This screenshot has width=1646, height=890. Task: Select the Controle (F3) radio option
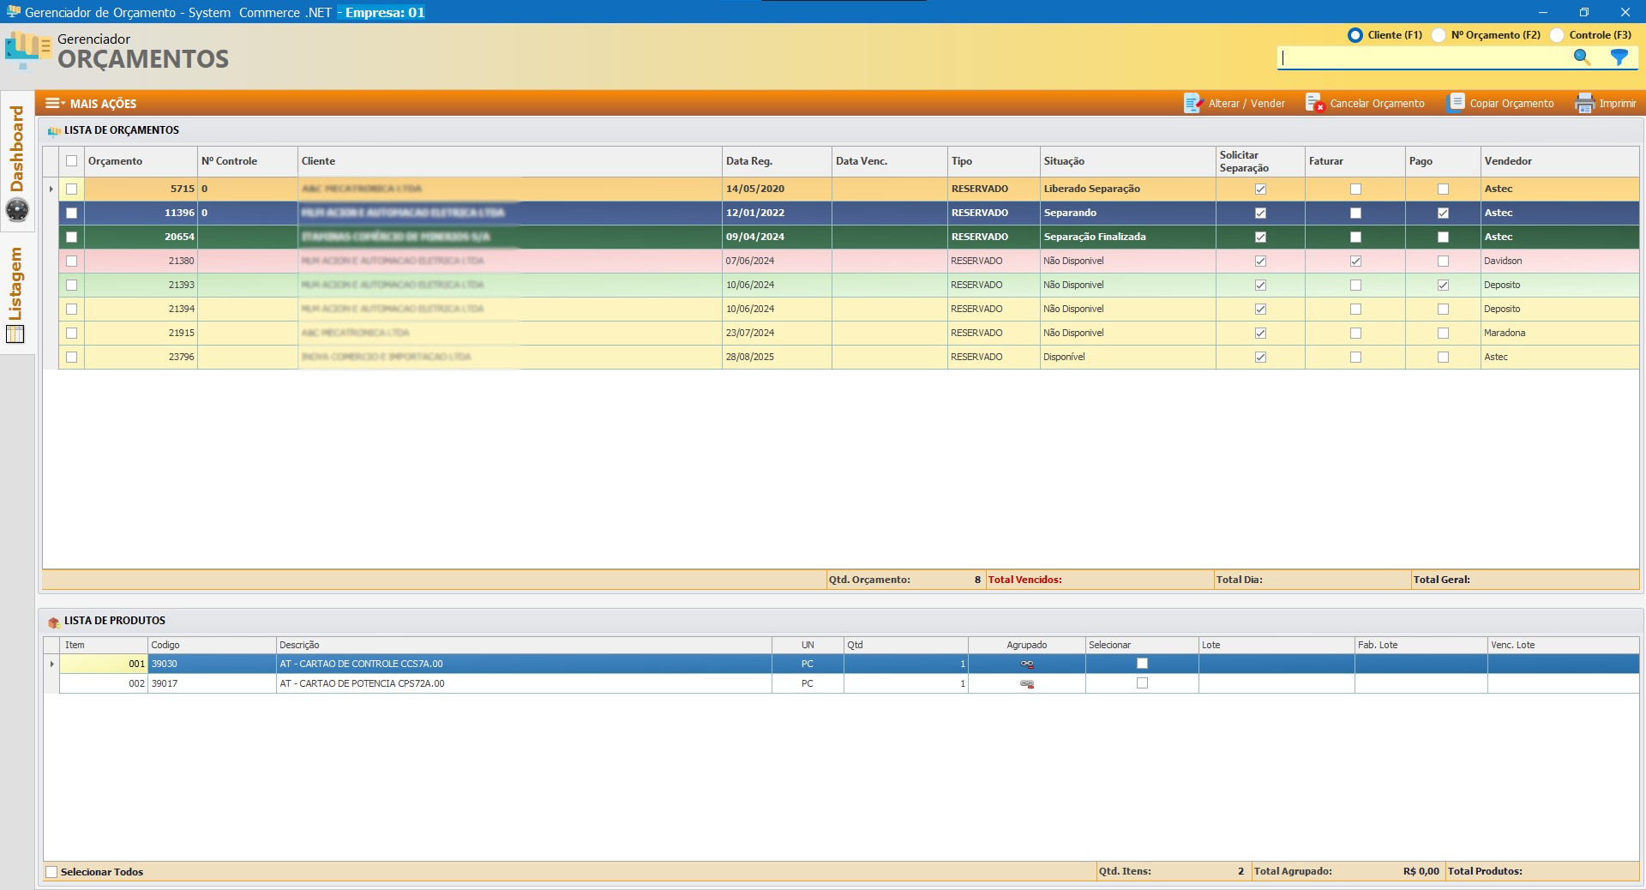[1557, 35]
